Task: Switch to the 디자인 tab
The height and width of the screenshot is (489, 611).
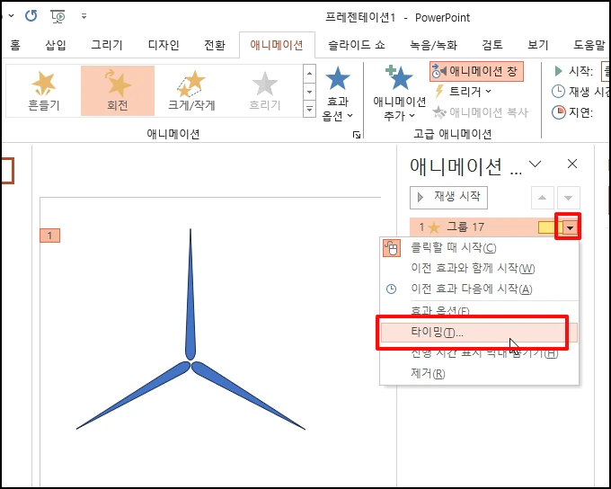Action: pyautogui.click(x=164, y=45)
